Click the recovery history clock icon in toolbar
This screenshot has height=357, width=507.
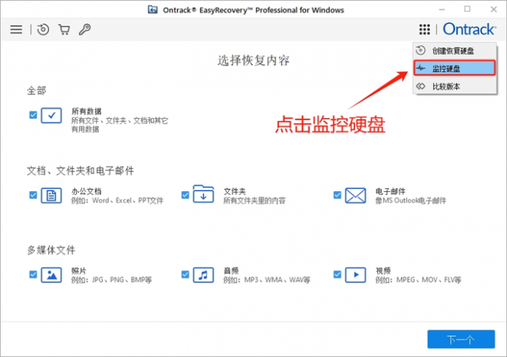(x=43, y=29)
